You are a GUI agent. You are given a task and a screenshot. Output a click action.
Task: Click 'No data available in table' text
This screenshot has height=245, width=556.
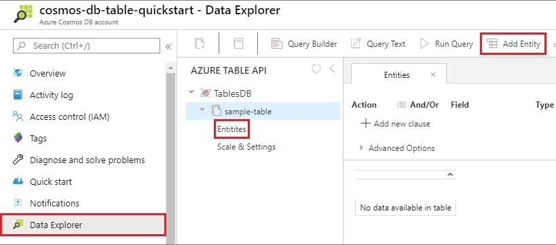click(x=405, y=208)
